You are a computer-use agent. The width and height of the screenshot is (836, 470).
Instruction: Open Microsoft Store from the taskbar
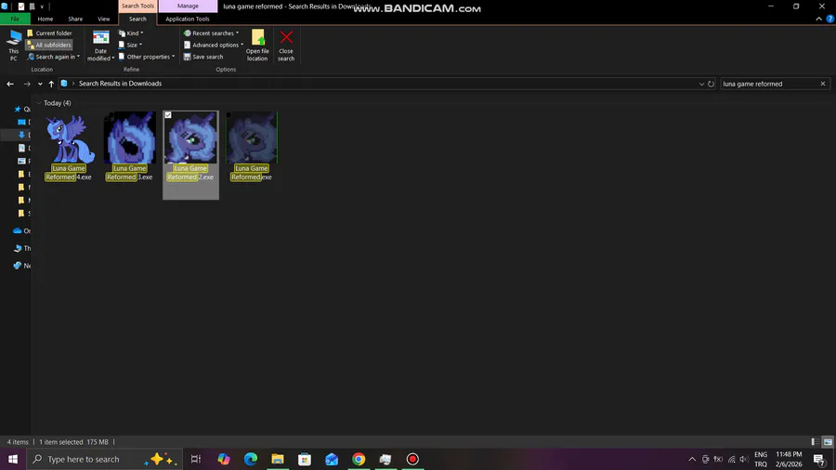pyautogui.click(x=305, y=459)
